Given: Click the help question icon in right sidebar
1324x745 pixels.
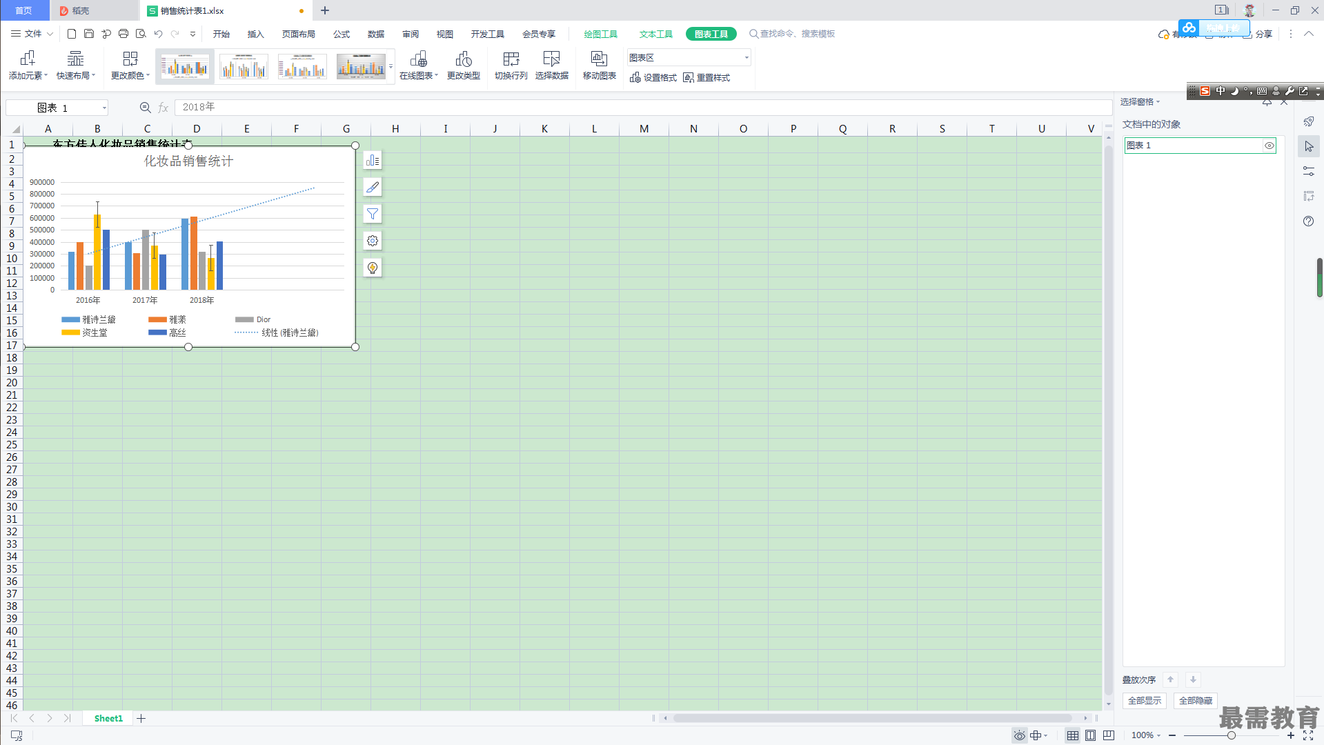Looking at the screenshot, I should (1309, 221).
